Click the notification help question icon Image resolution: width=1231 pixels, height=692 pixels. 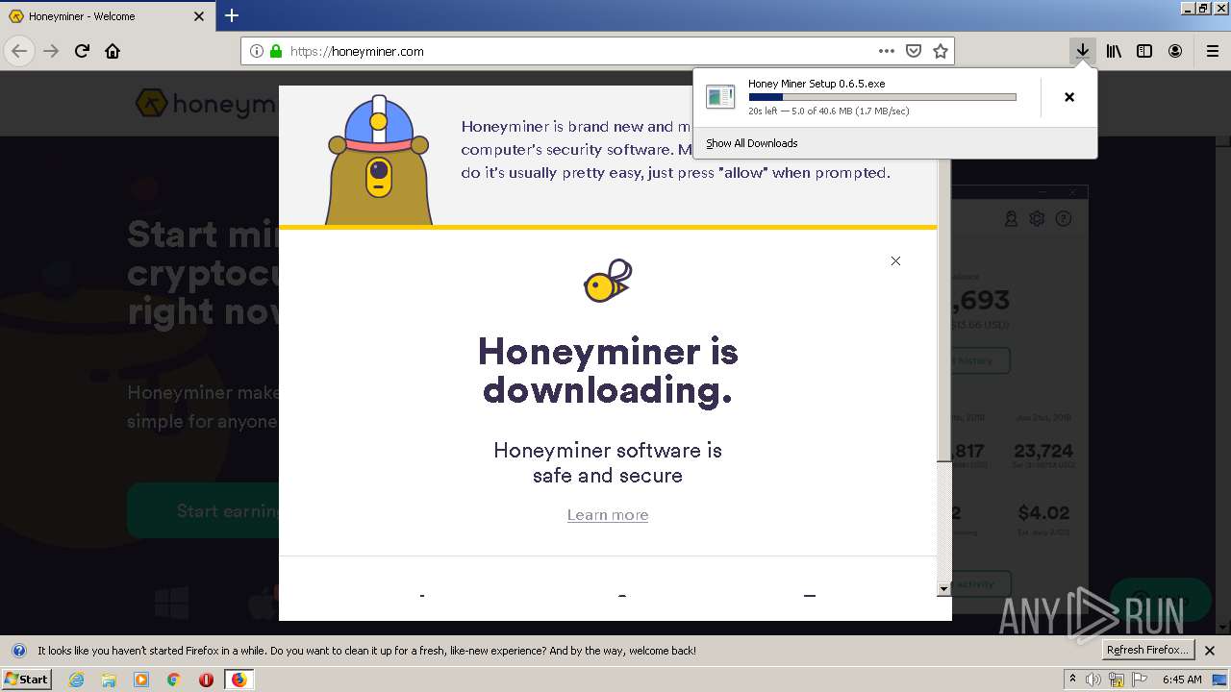click(18, 651)
